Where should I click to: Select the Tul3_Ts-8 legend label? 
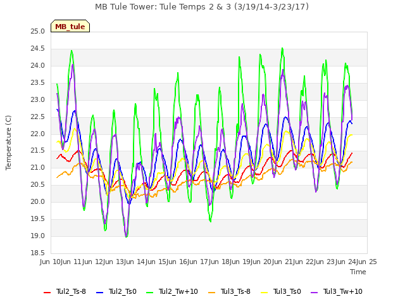tap(235, 291)
